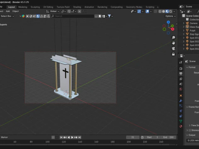Open the Object Data mesh tab
The height and width of the screenshot is (149, 199).
pyautogui.click(x=181, y=121)
